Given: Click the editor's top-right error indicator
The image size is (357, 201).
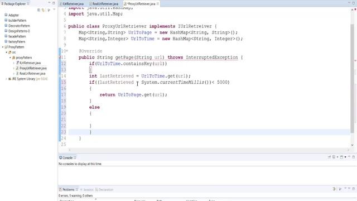Looking at the screenshot, I should click(x=355, y=9).
